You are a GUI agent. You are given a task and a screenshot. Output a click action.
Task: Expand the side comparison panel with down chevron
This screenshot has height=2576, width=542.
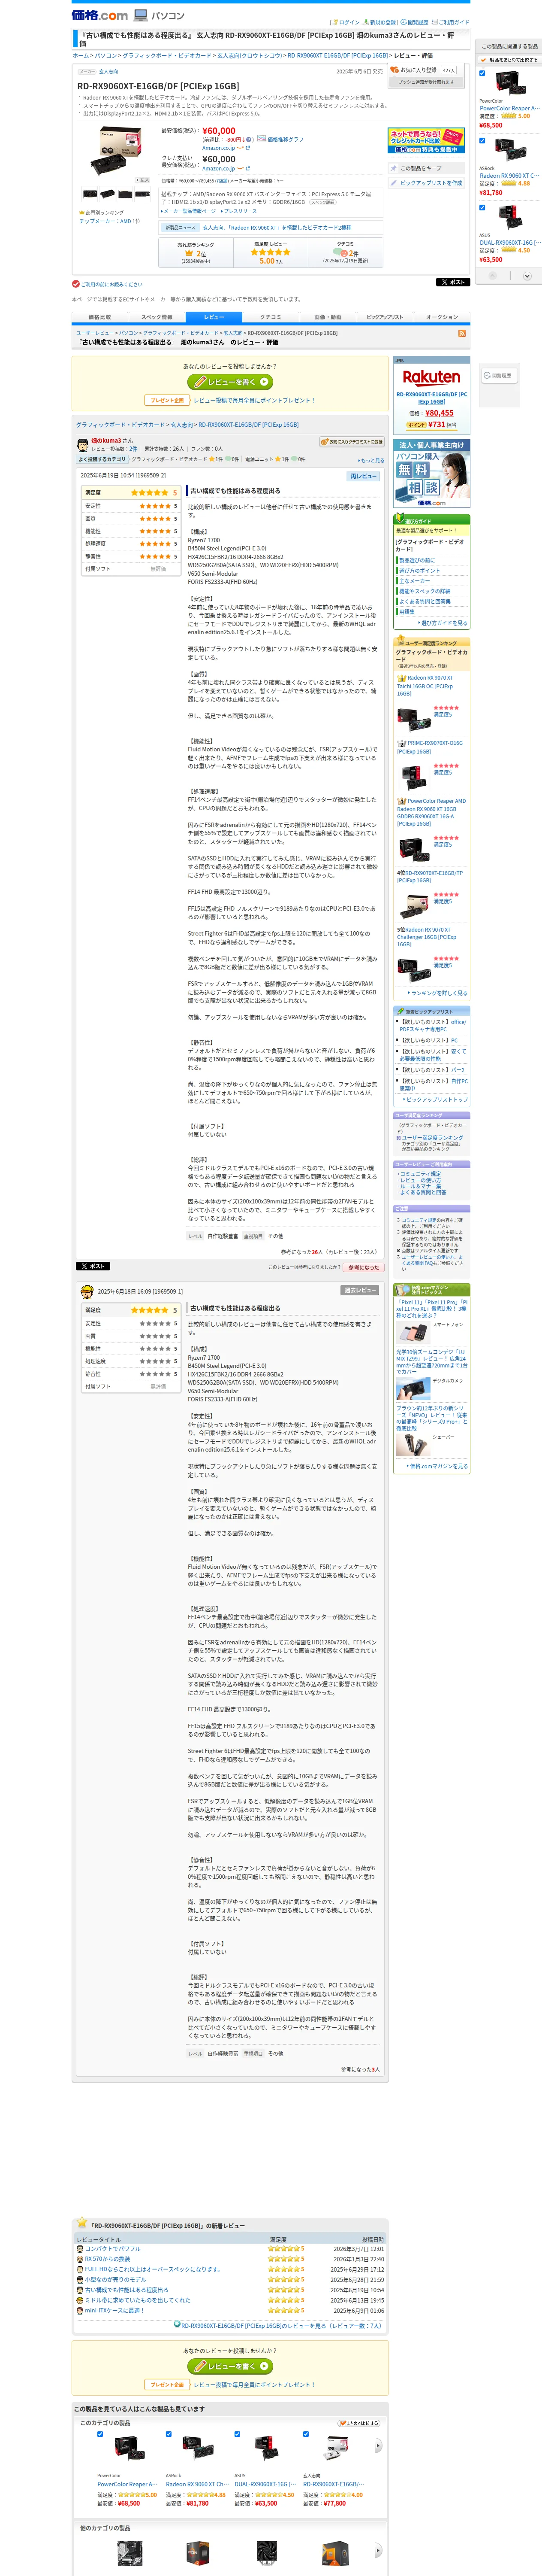[x=526, y=275]
